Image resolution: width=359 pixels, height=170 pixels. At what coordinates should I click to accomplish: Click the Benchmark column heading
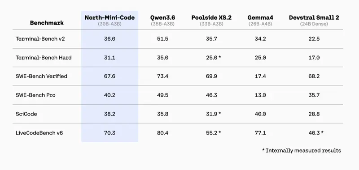pos(47,23)
